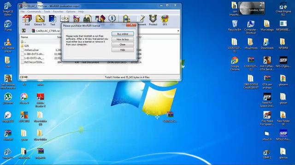Select the Cheat Engine 6.1 desktop icon
The width and height of the screenshot is (295, 165).
[x=283, y=9]
